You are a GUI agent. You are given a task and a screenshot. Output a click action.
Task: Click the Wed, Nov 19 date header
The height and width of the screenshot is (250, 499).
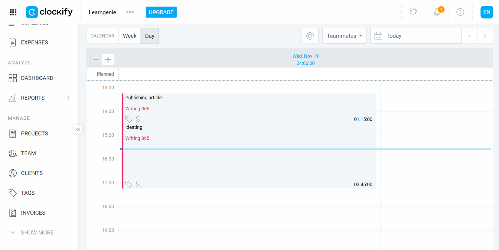305,56
